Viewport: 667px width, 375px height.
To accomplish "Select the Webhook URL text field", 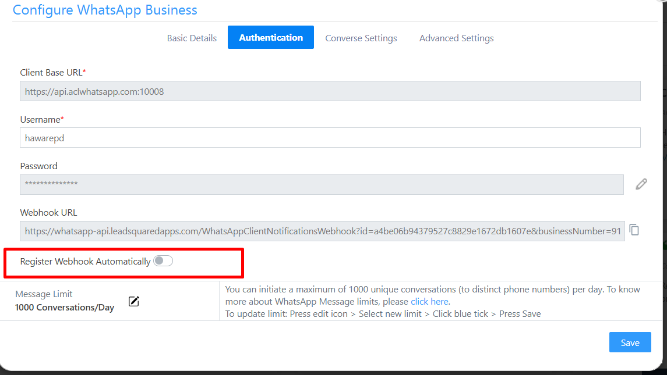I will click(x=322, y=231).
